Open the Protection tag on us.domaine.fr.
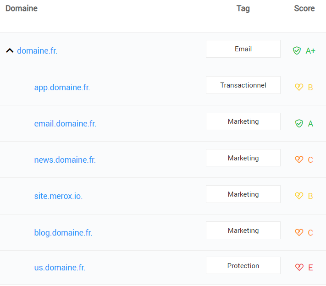This screenshot has height=286, width=326. (x=243, y=266)
